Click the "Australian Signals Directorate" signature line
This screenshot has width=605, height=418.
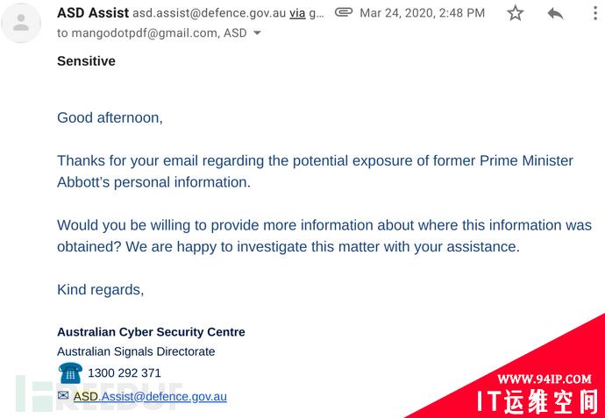pyautogui.click(x=136, y=351)
